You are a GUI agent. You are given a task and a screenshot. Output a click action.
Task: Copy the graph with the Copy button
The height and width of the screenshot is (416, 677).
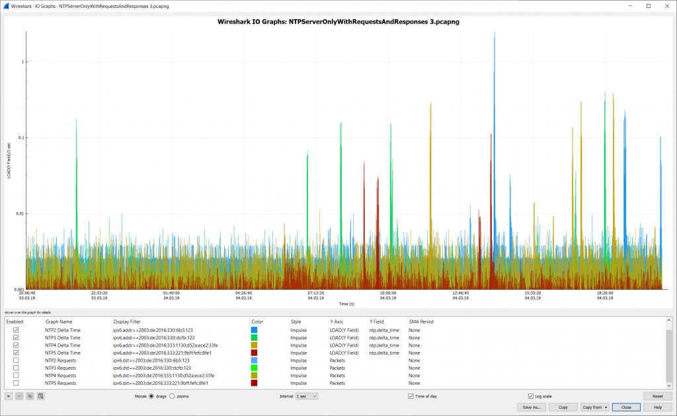coord(563,407)
